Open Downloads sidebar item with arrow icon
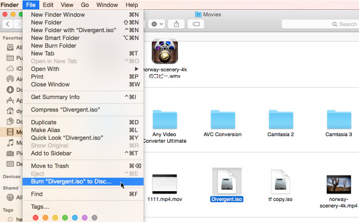This screenshot has width=359, height=222. coord(14,90)
